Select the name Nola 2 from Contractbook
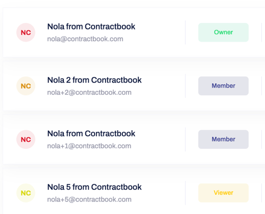 click(x=95, y=80)
